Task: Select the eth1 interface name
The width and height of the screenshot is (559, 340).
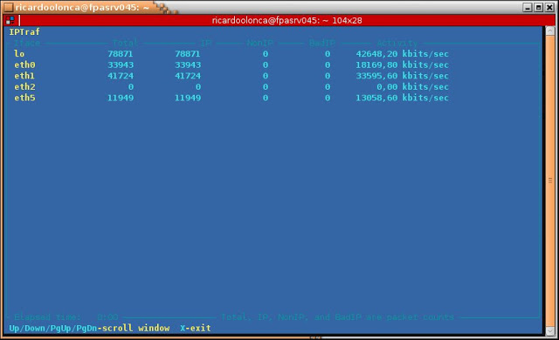Action: pos(24,76)
